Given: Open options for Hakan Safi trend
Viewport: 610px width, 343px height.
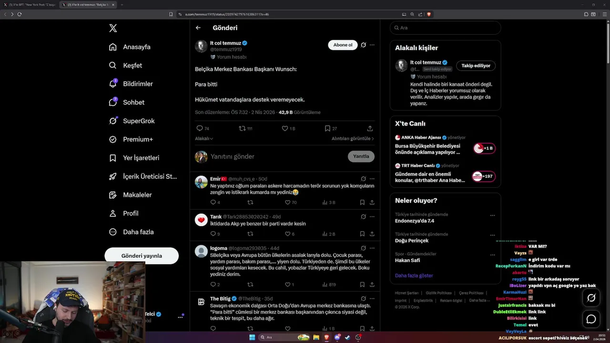Looking at the screenshot, I should click(492, 255).
